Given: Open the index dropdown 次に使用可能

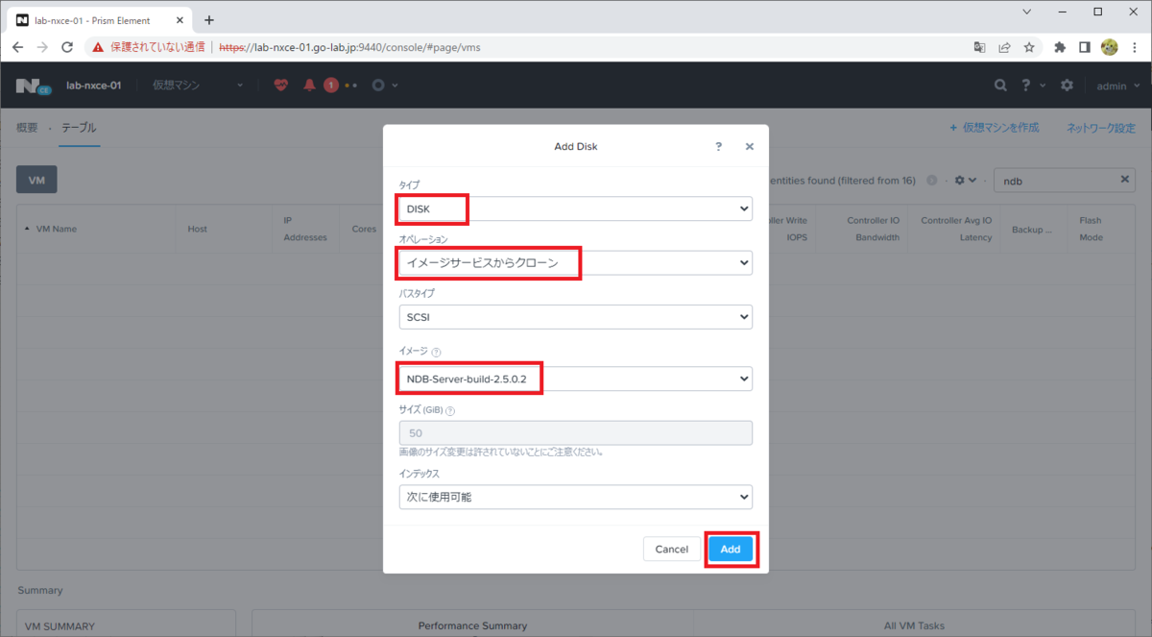Looking at the screenshot, I should [575, 497].
